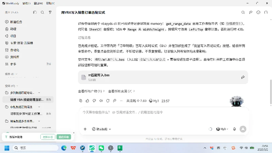Open the 资料库 library section
The width and height of the screenshot is (272, 153).
12,57
